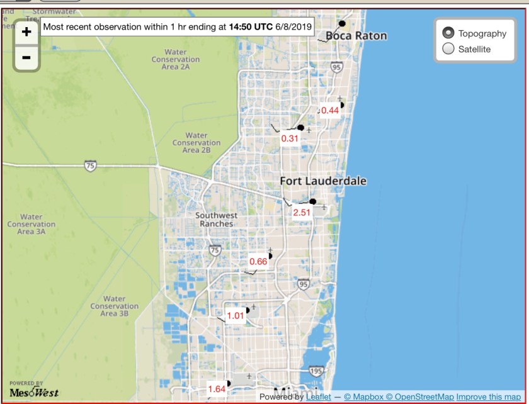Select the 1.64 station reading near Miami
Screen dimensions: 529x404
[217, 389]
